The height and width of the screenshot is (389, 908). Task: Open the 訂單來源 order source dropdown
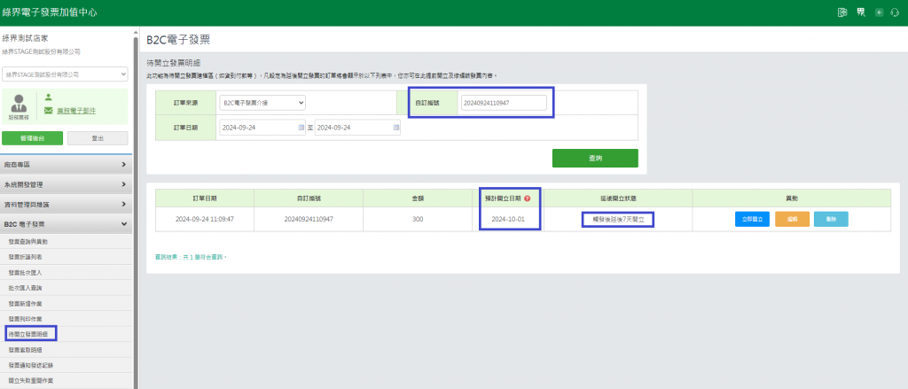pyautogui.click(x=262, y=103)
